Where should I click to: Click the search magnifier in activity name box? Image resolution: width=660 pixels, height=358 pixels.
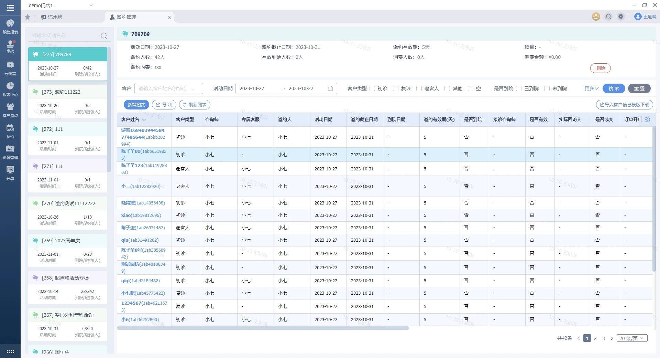tap(104, 35)
